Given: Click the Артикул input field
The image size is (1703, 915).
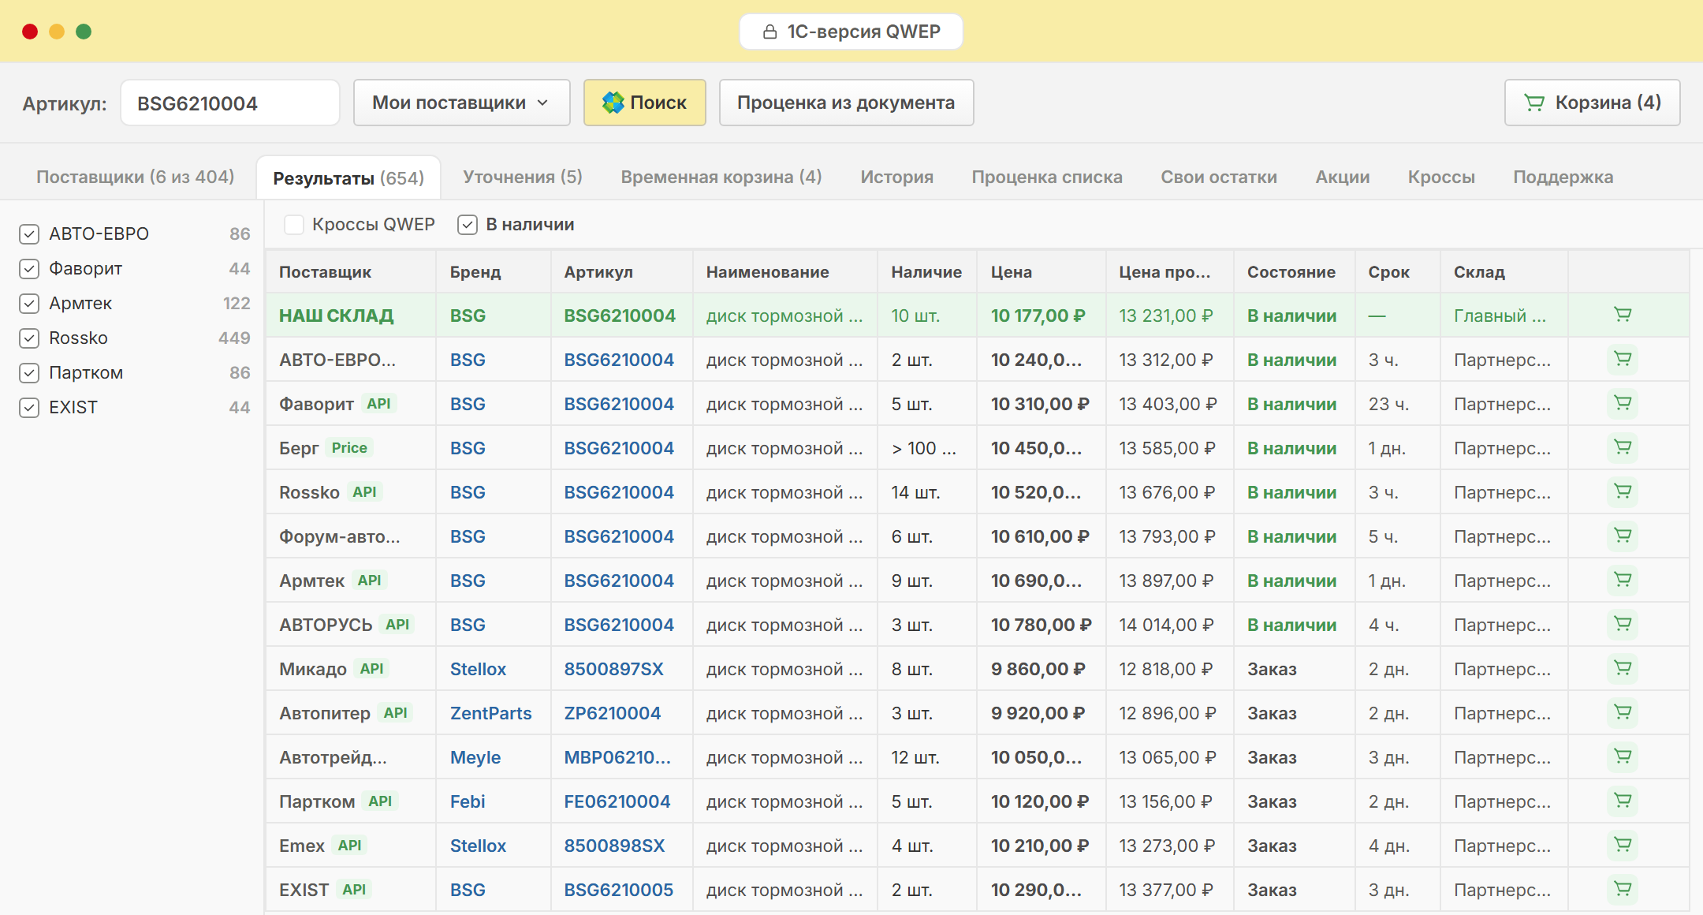Looking at the screenshot, I should click(230, 103).
